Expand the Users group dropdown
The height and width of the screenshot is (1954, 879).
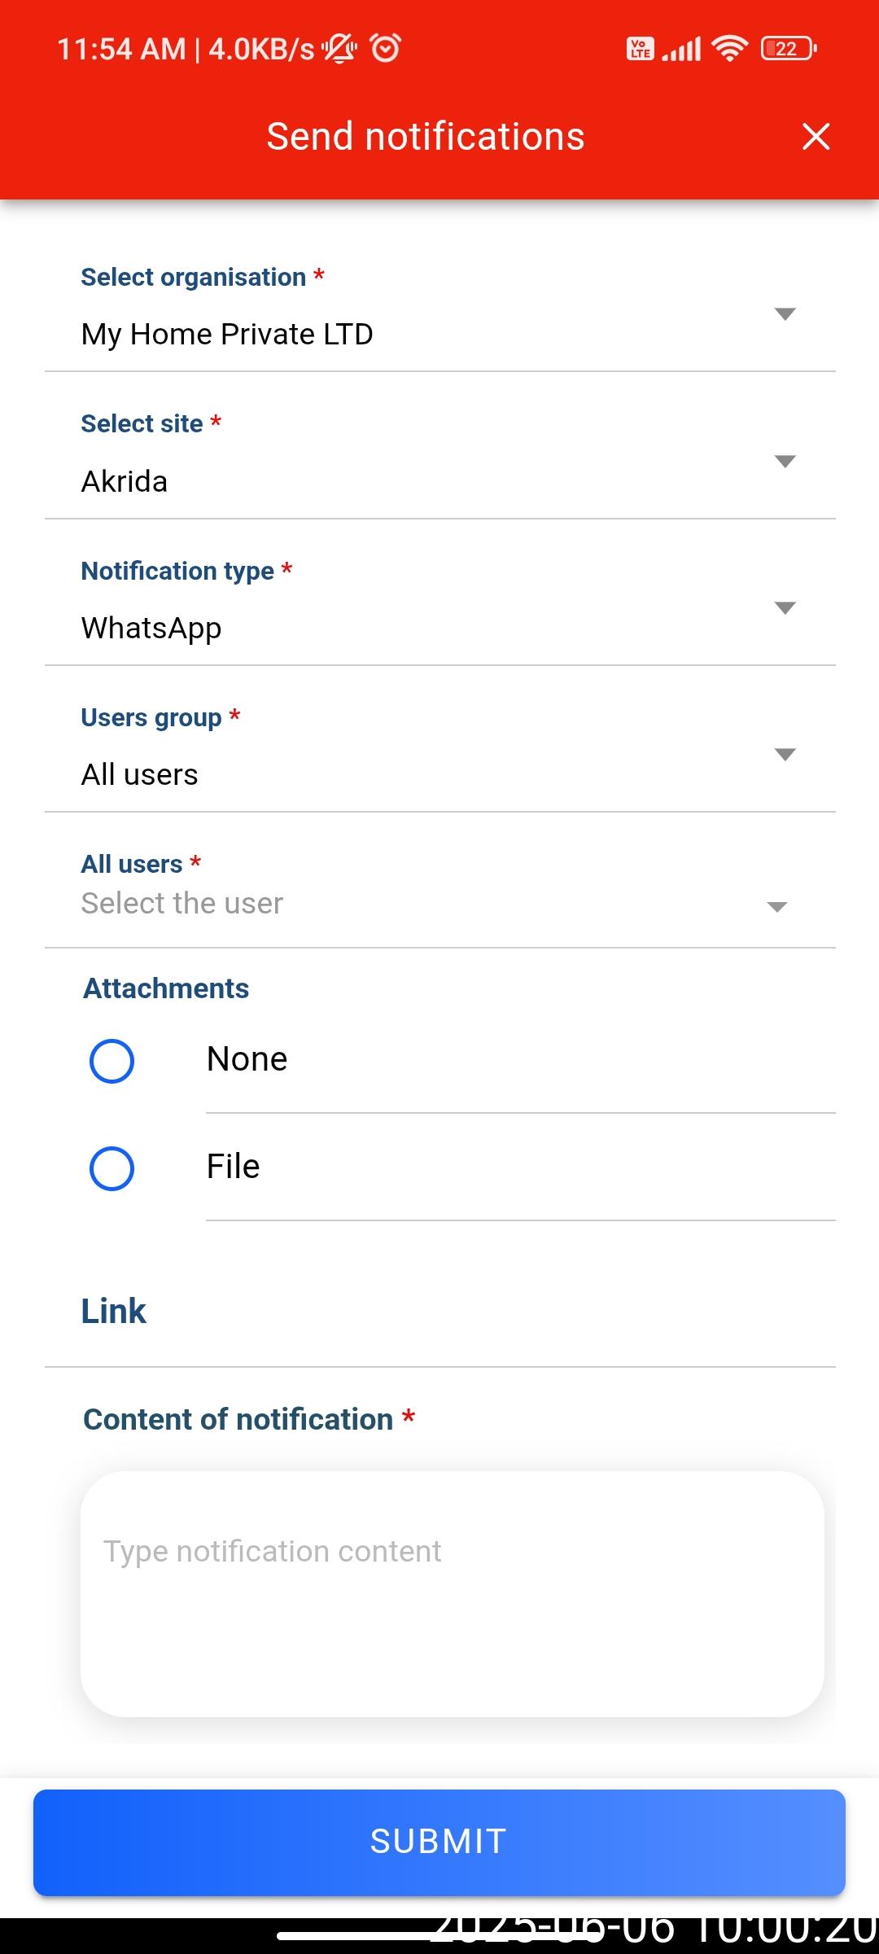click(785, 755)
